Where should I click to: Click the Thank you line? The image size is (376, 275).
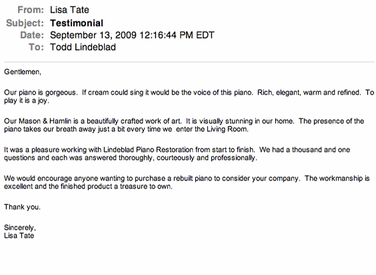click(22, 207)
